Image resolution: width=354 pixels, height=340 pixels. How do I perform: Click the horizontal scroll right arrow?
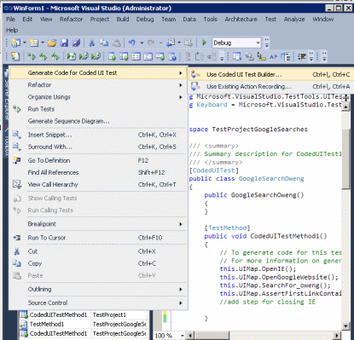[337, 336]
